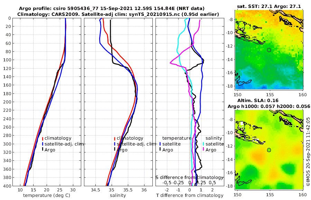Select the Climatology CARS2009 subtitle line
The height and width of the screenshot is (200, 311).
coord(118,14)
